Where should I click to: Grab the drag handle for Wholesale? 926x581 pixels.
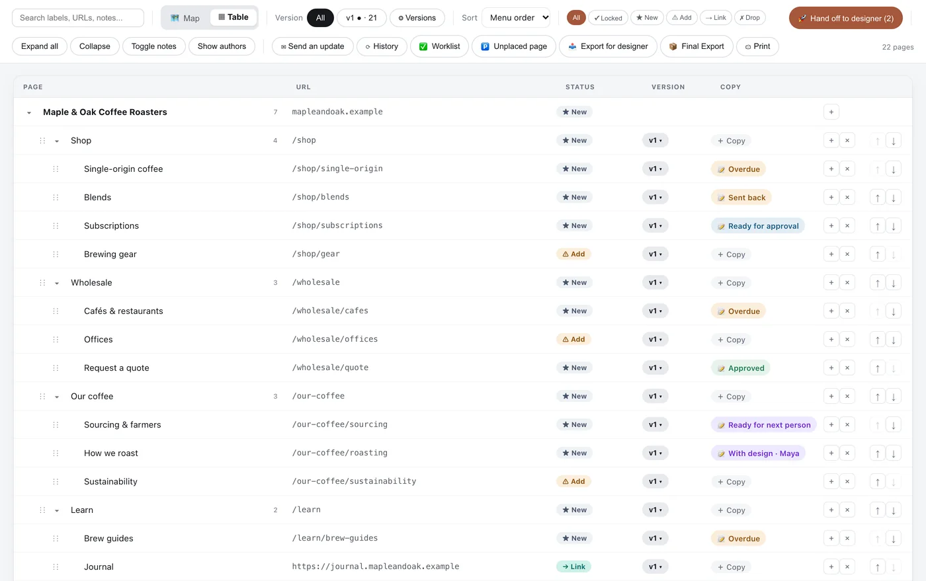pyautogui.click(x=42, y=282)
